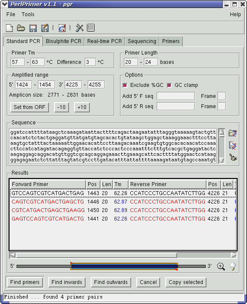Click the New file toolbar icon
The width and height of the screenshot is (247, 304).
[x=9, y=28]
